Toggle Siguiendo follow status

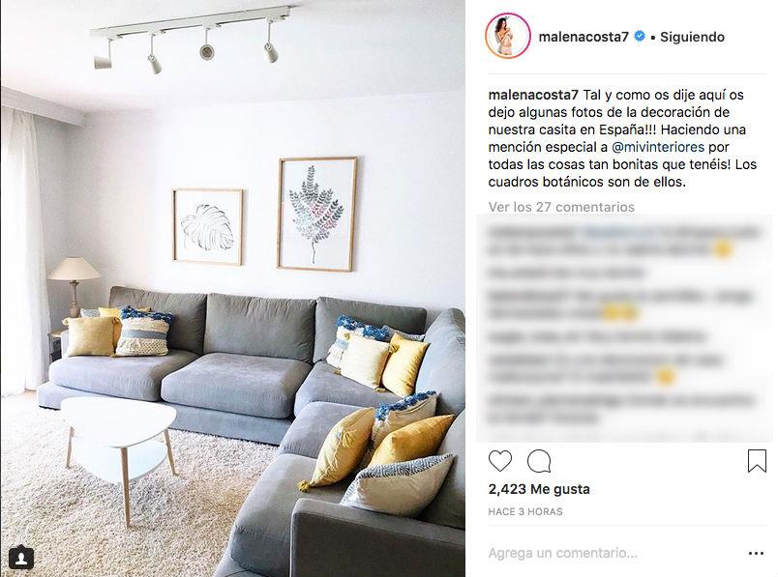coord(692,37)
